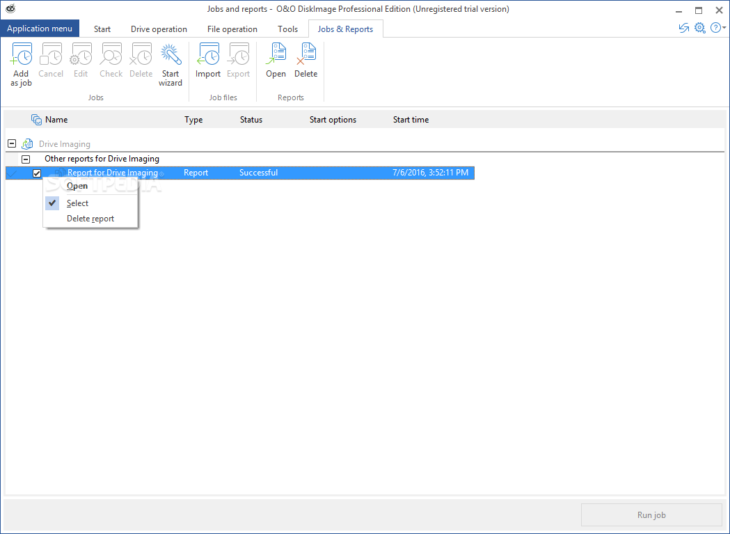Open the Application menu

(40, 29)
